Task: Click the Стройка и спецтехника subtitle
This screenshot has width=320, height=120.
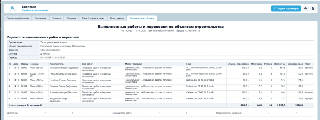Action: click(35, 10)
